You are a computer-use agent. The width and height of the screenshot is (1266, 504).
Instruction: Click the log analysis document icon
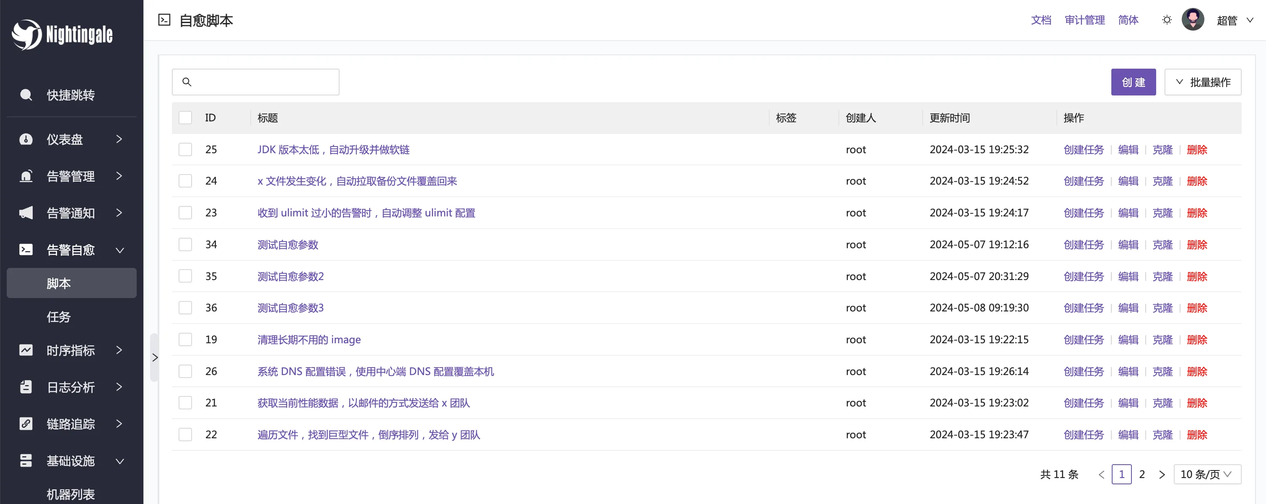(x=26, y=387)
